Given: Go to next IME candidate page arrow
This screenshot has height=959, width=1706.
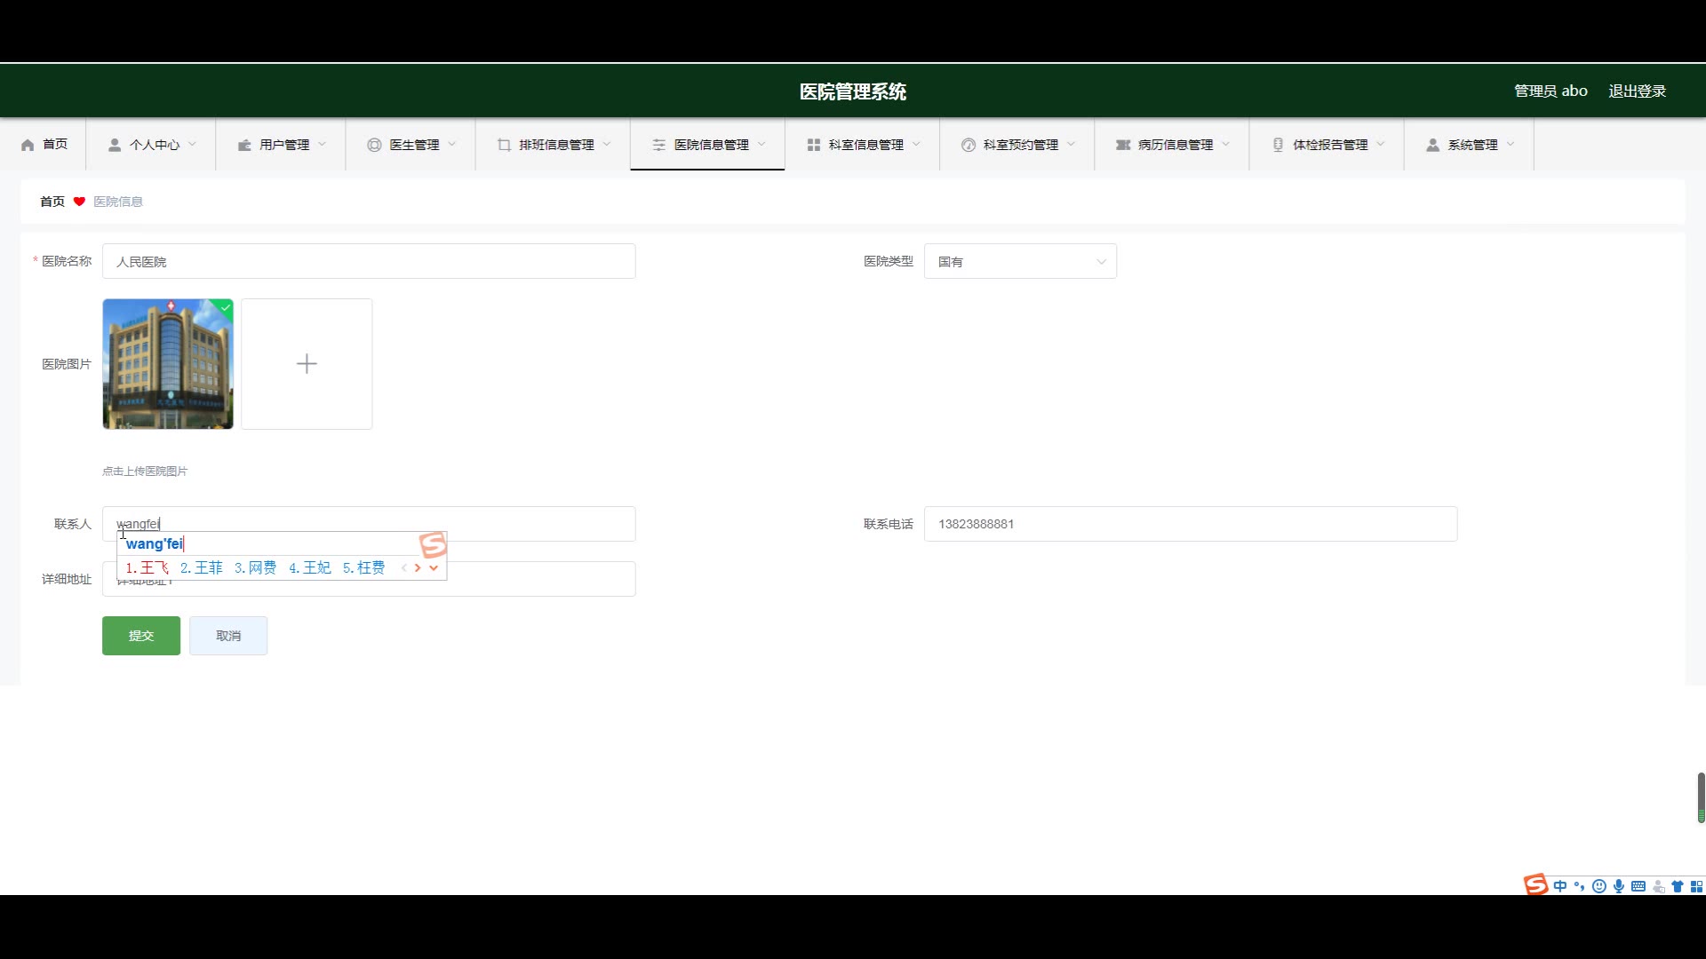Looking at the screenshot, I should coord(418,568).
